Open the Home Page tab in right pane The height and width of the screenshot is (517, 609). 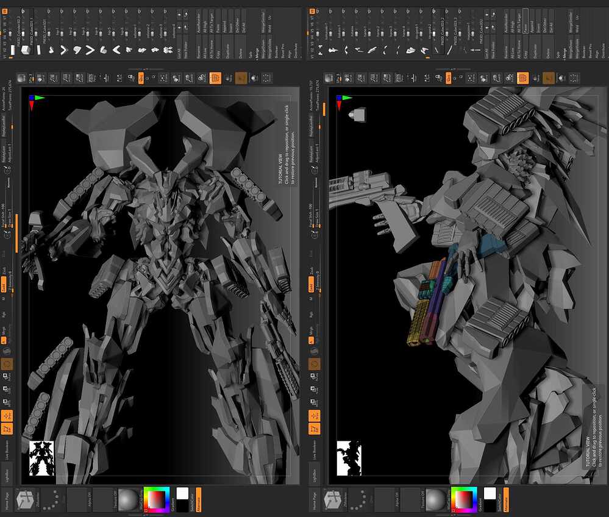pyautogui.click(x=314, y=500)
